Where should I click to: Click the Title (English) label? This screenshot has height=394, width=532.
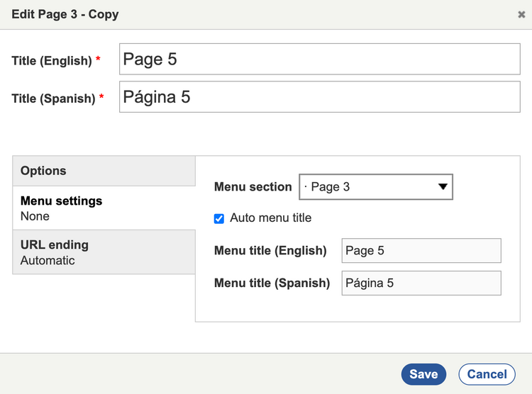coord(51,61)
